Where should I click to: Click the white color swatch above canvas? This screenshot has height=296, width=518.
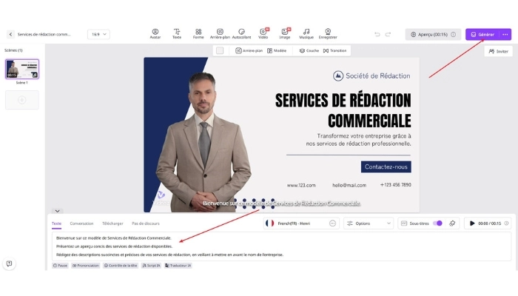(x=220, y=50)
